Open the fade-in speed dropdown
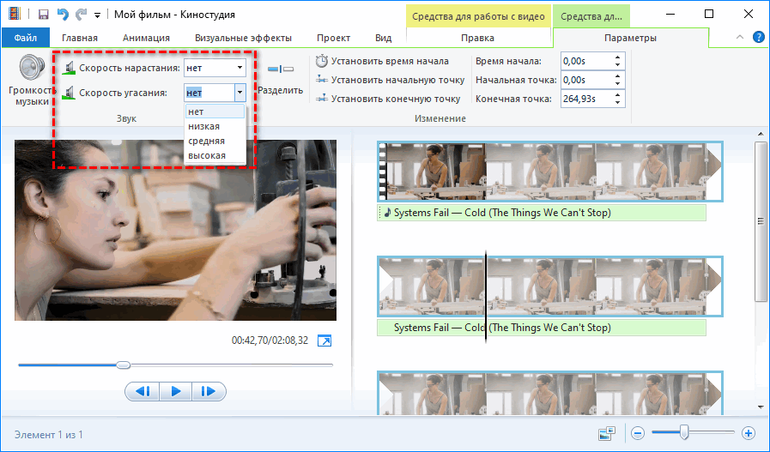The width and height of the screenshot is (770, 452). click(239, 67)
